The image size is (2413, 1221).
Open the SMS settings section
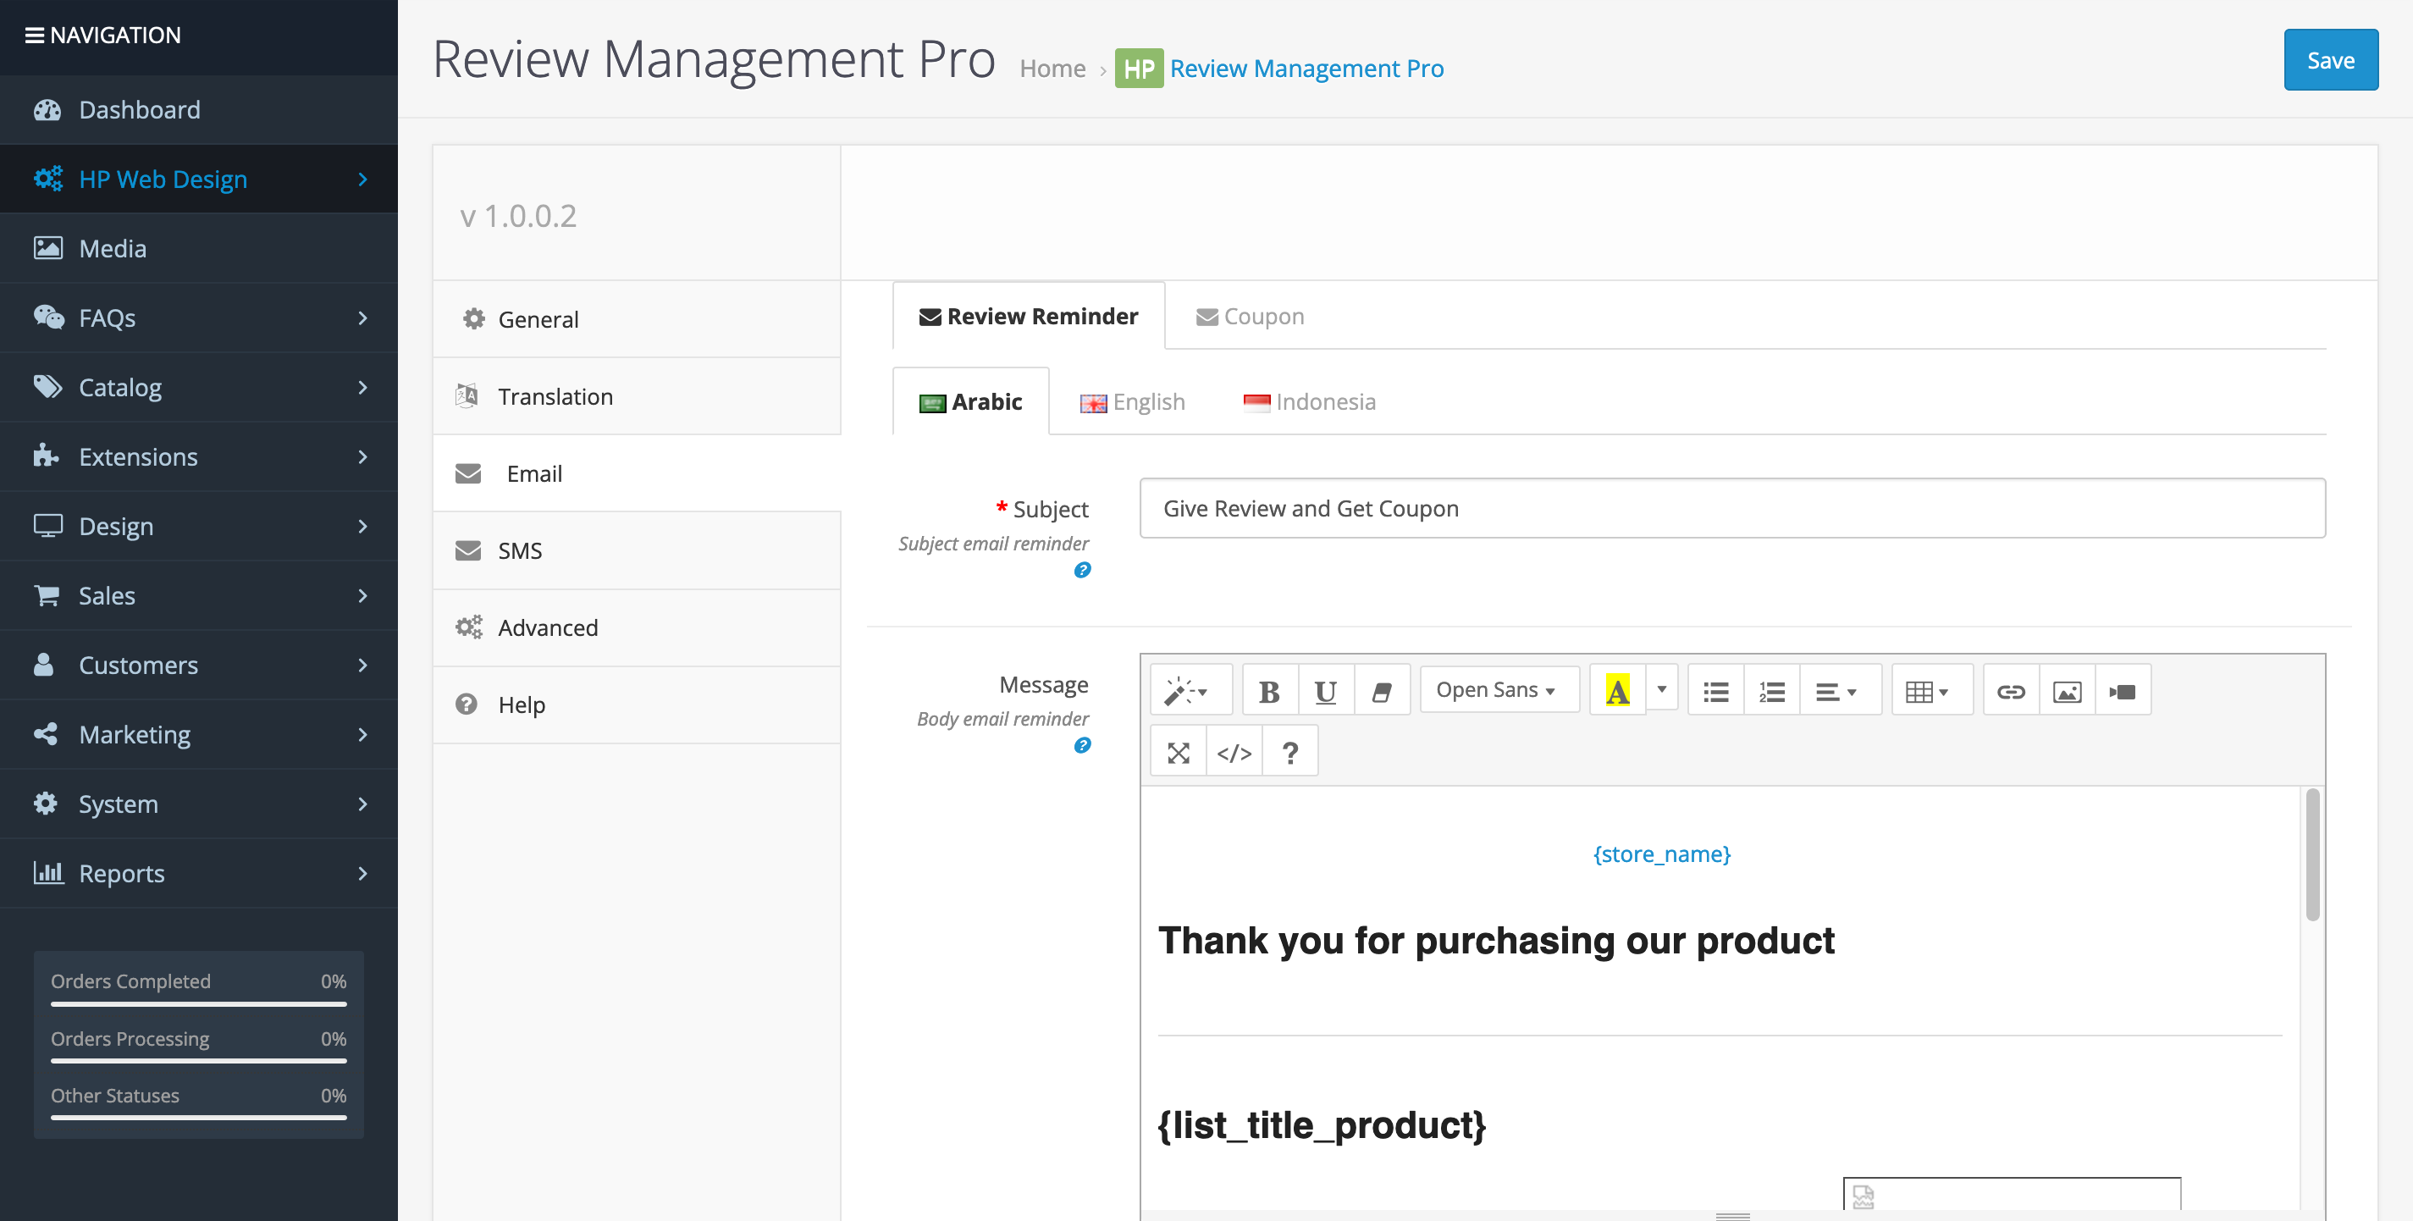coord(519,550)
